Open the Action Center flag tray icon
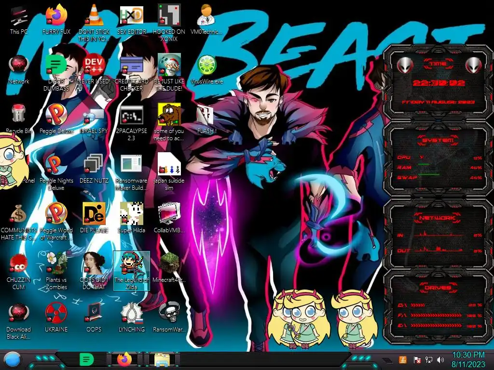 pos(417,359)
